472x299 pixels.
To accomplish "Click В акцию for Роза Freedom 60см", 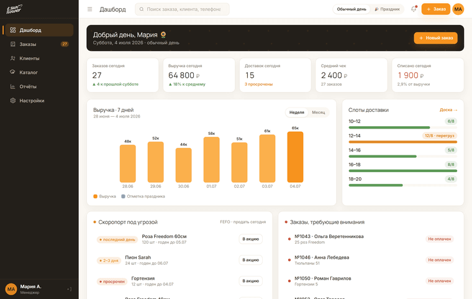I will (250, 239).
